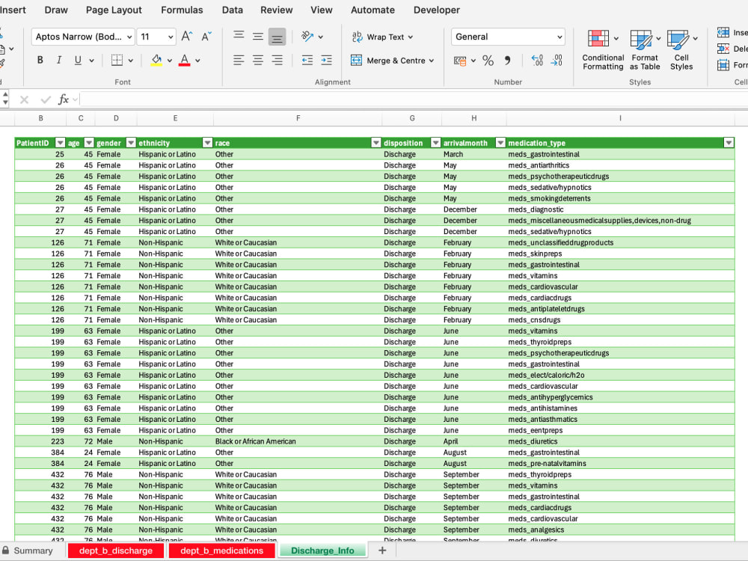
Task: Apply accounting currency format
Action: pos(460,61)
